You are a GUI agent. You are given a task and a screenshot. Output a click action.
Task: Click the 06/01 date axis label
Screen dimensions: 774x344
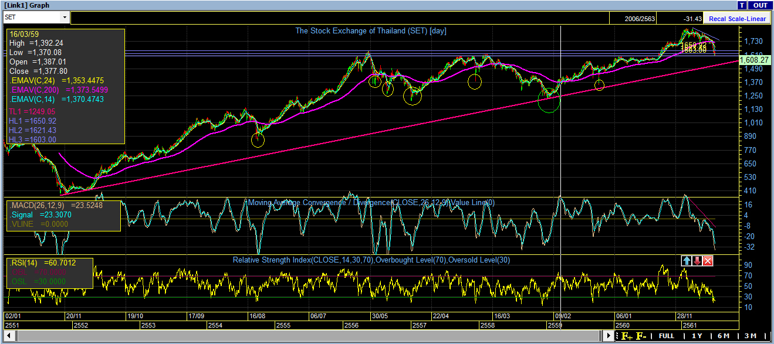coord(624,316)
